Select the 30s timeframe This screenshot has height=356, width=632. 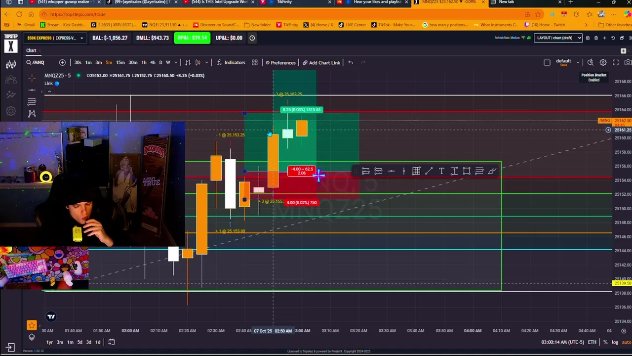[x=78, y=62]
